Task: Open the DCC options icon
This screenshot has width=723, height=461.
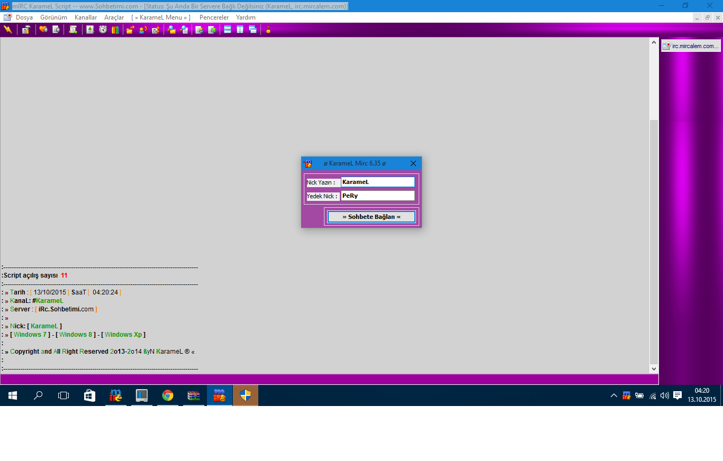Action: pyautogui.click(x=156, y=30)
